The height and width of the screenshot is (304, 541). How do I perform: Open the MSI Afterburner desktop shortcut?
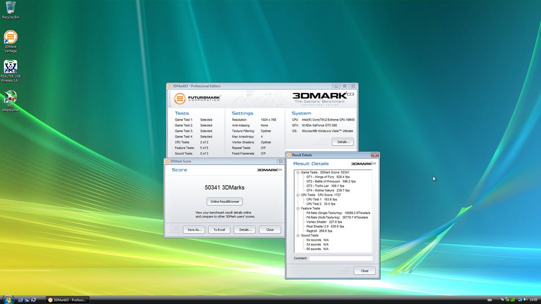(10, 101)
